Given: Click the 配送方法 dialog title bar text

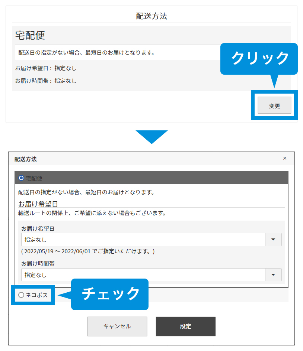Looking at the screenshot, I should tap(26, 159).
